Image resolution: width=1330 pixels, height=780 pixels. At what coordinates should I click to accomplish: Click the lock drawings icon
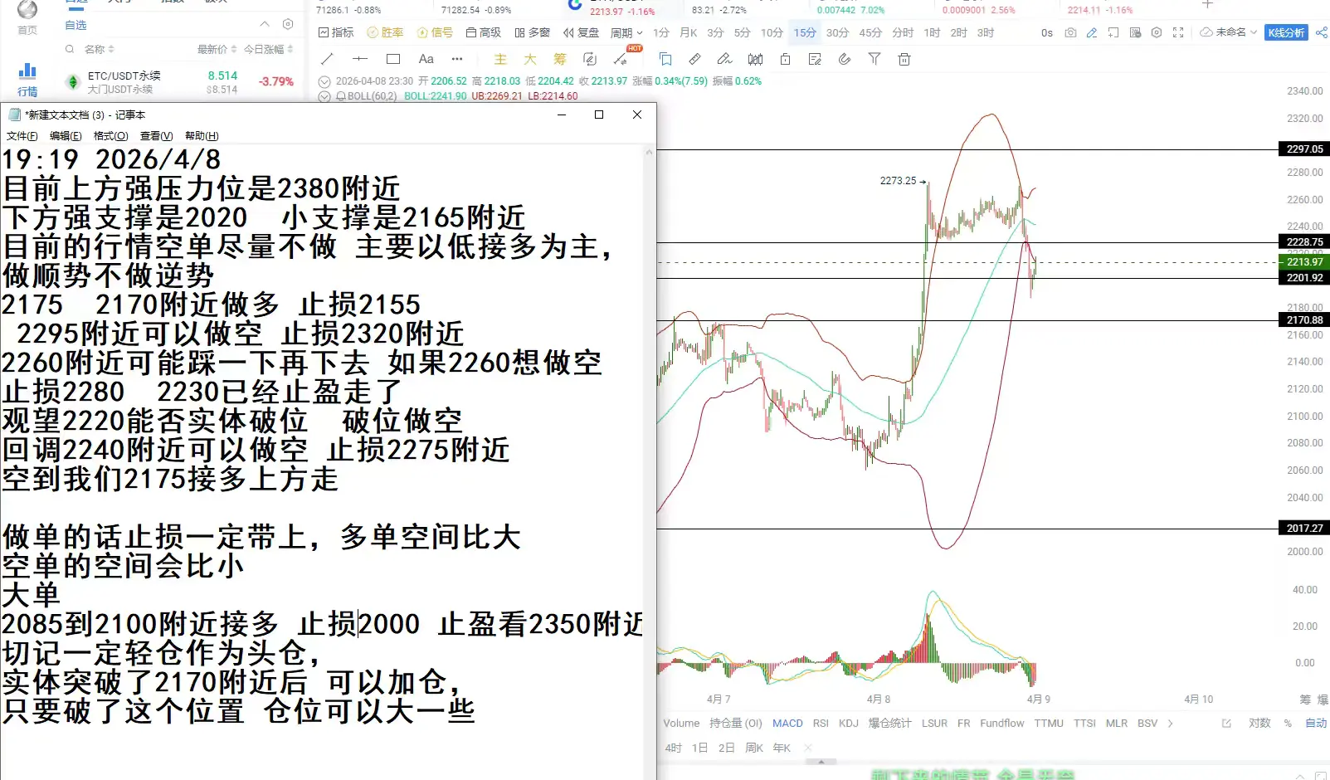coord(785,59)
